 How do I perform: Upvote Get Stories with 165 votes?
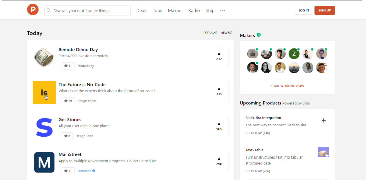click(219, 127)
